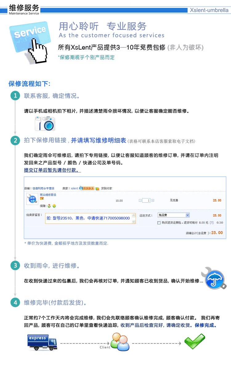Click the 雨伞维修服务 product thumbnail
The image size is (231, 365).
pyautogui.click(x=32, y=199)
